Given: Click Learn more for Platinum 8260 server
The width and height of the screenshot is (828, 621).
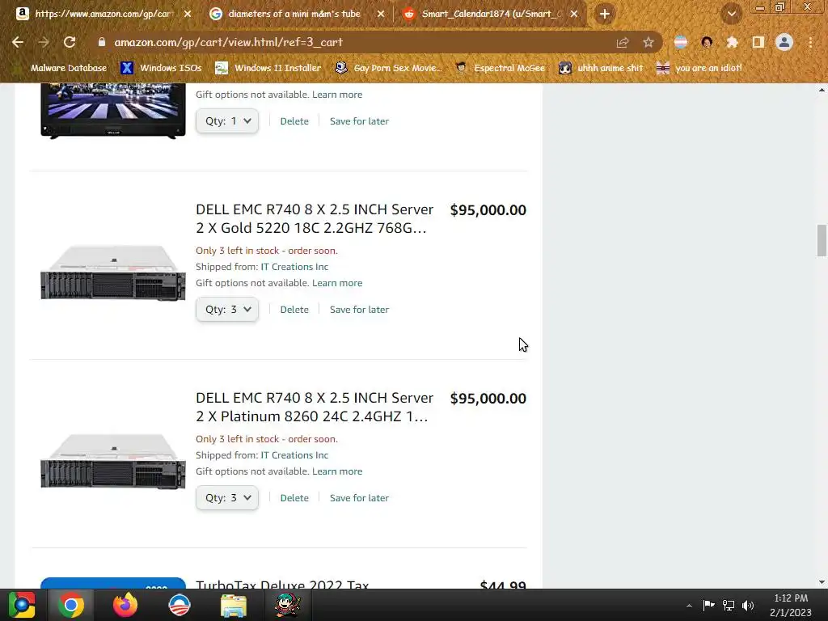Looking at the screenshot, I should (x=337, y=471).
